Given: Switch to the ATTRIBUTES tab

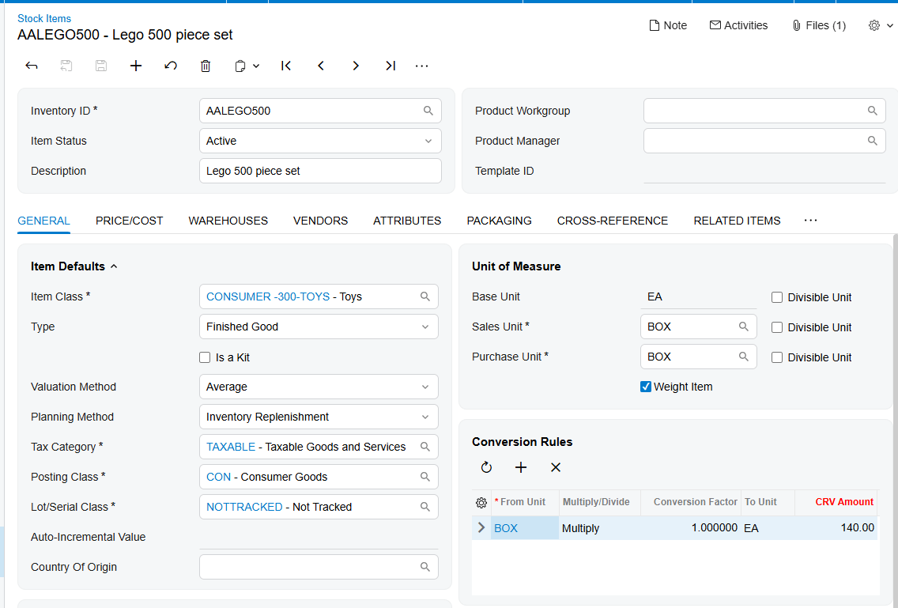Looking at the screenshot, I should [407, 221].
